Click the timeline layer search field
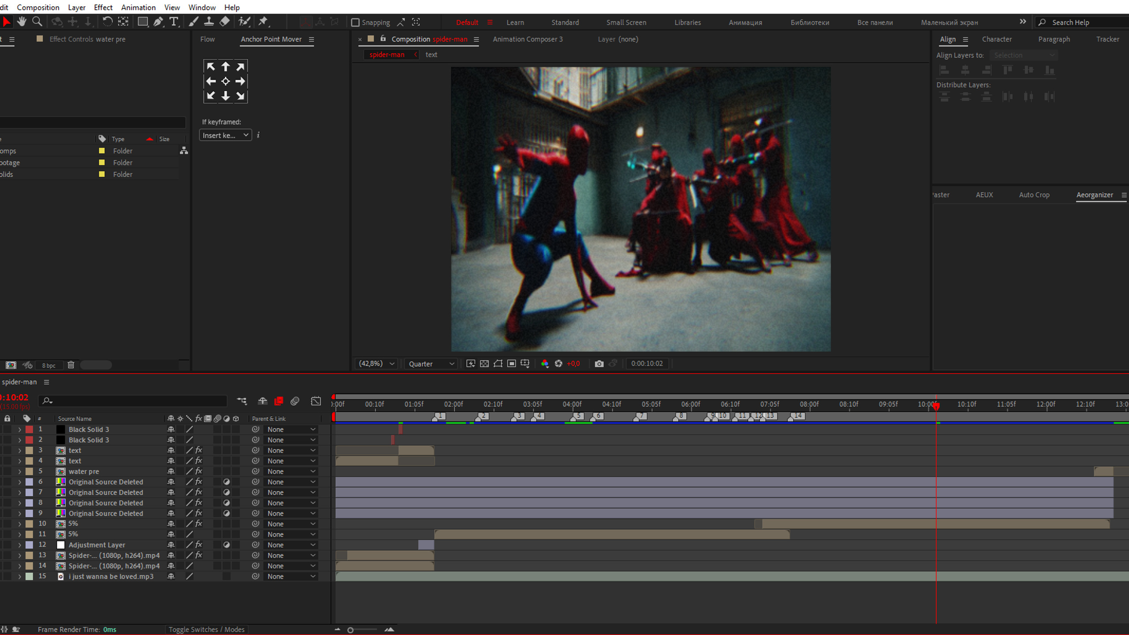The image size is (1129, 635). (x=132, y=401)
